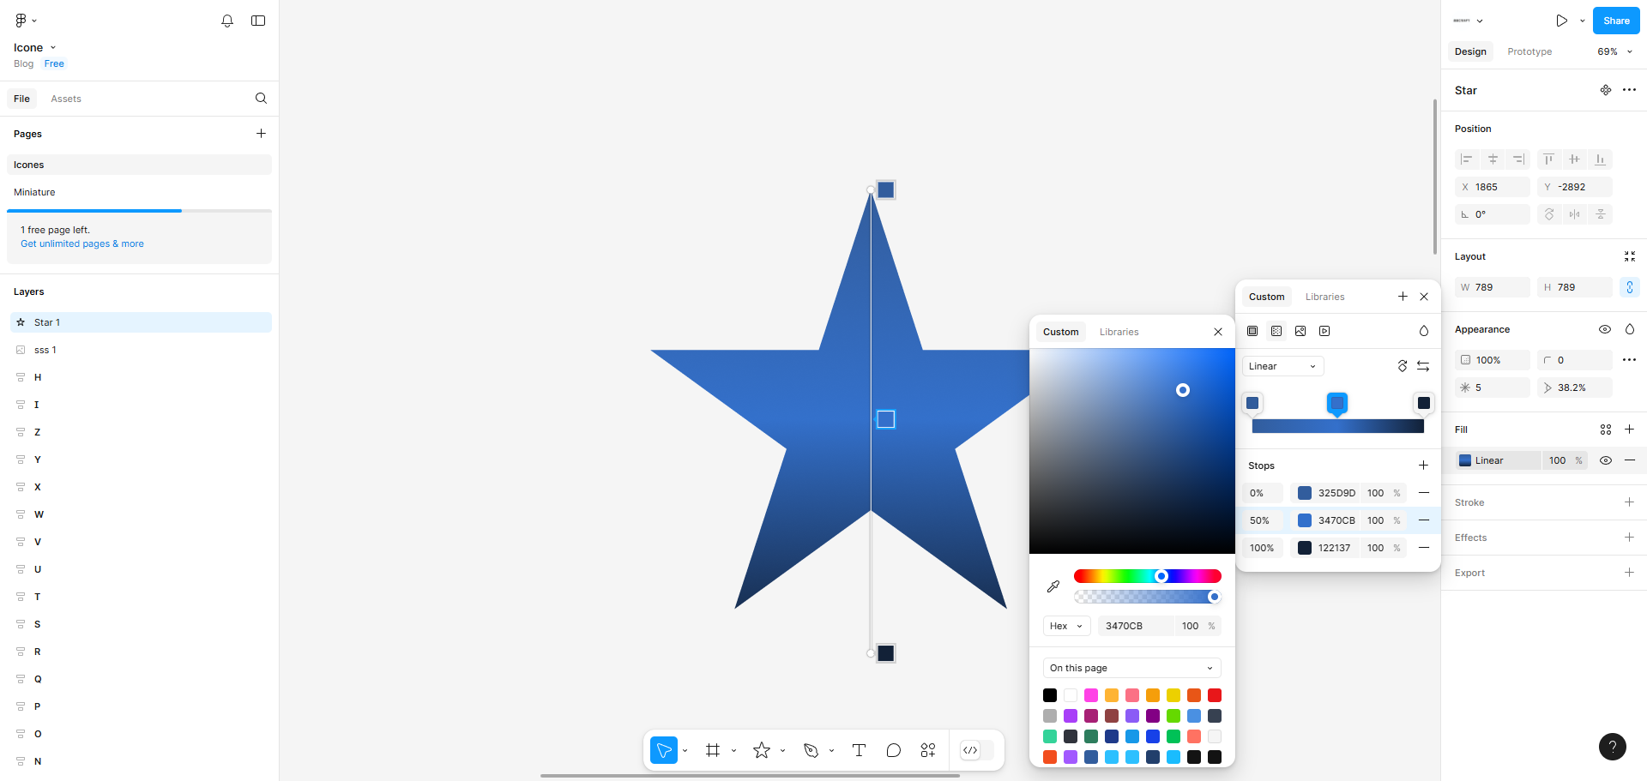This screenshot has width=1647, height=781.
Task: Remove the 325D9D gradient stop
Action: coord(1424,493)
